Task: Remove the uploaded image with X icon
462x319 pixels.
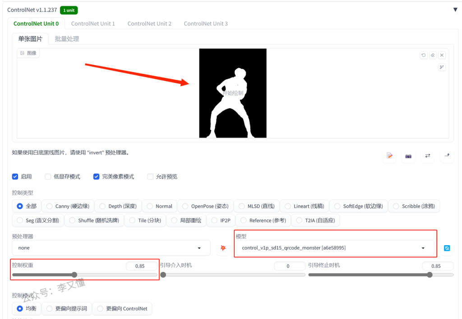Action: pyautogui.click(x=442, y=55)
